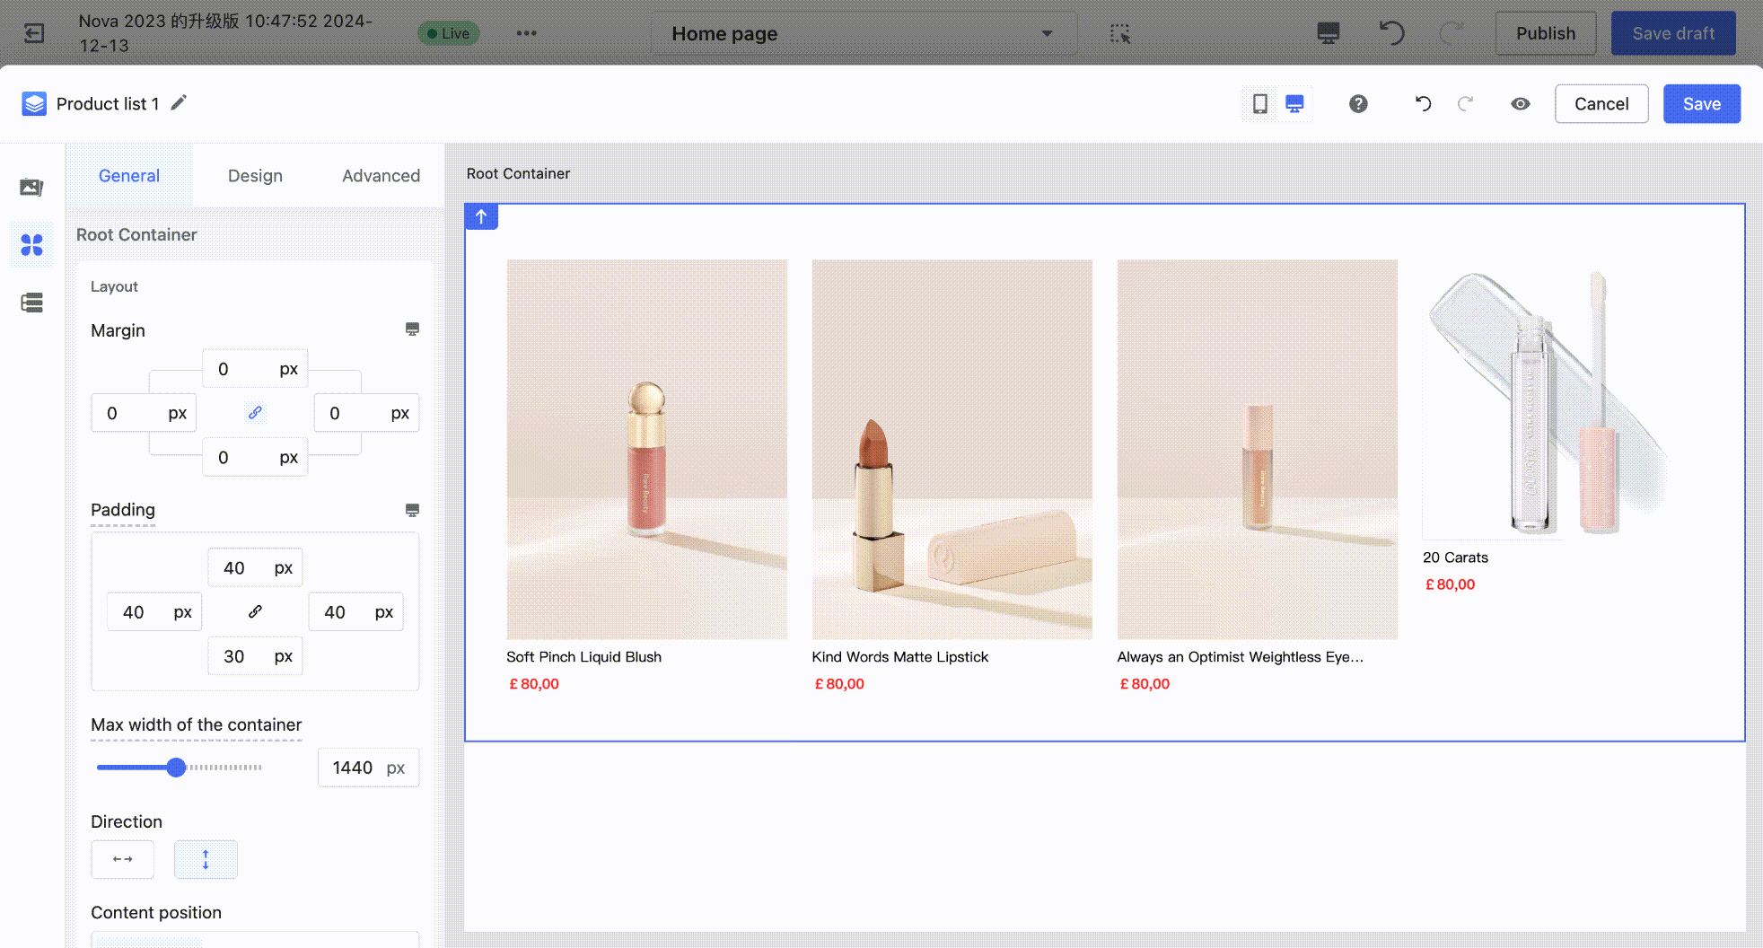Screen dimensions: 1763x948
Task: Switch to the Design tab
Action: click(x=255, y=176)
